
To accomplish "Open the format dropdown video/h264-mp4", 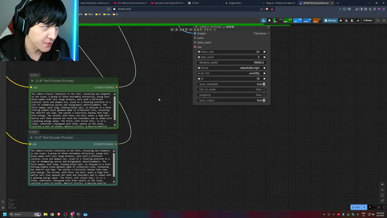I will coord(232,68).
